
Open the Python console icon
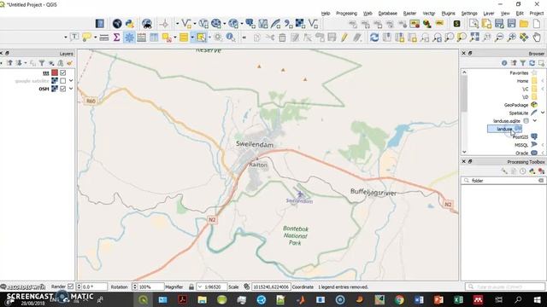(x=130, y=24)
